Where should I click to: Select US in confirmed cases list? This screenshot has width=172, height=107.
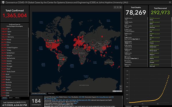tap(14, 29)
